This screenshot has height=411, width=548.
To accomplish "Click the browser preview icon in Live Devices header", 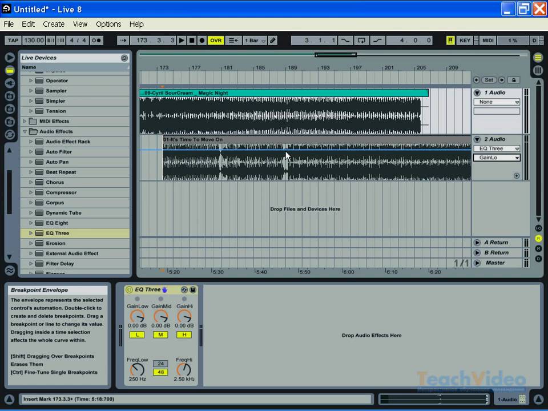I will 124,58.
